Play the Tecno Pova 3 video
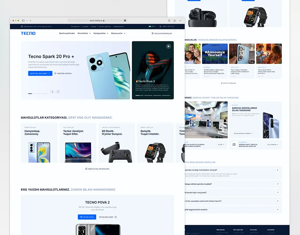This screenshot has height=235, width=300. tap(168, 46)
